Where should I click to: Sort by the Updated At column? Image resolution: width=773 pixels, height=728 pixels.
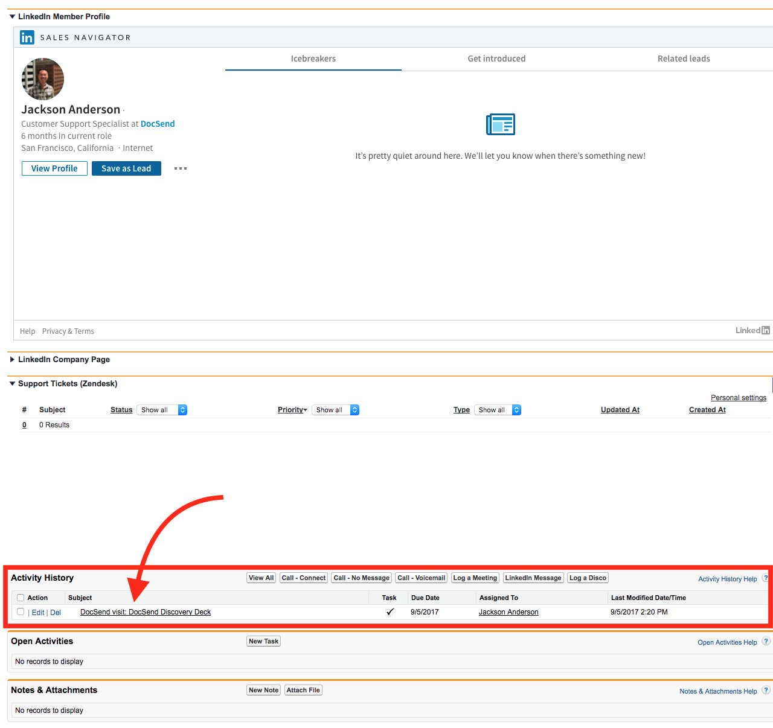point(620,410)
